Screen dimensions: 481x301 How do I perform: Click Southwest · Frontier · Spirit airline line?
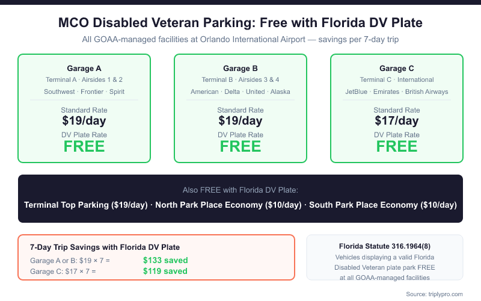point(84,92)
